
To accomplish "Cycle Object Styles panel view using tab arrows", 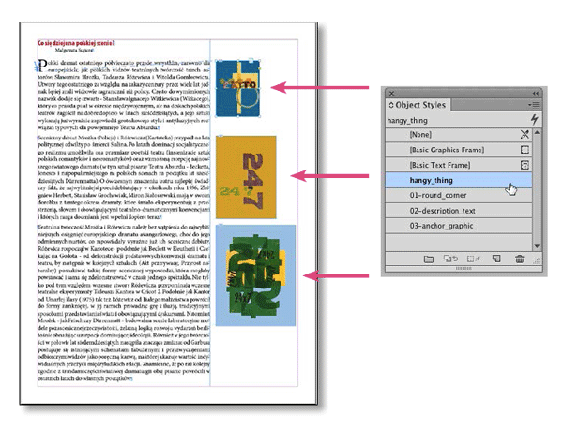I will pyautogui.click(x=391, y=105).
